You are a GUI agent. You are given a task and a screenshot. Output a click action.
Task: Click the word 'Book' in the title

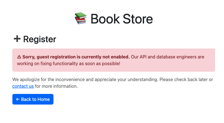click(105, 19)
